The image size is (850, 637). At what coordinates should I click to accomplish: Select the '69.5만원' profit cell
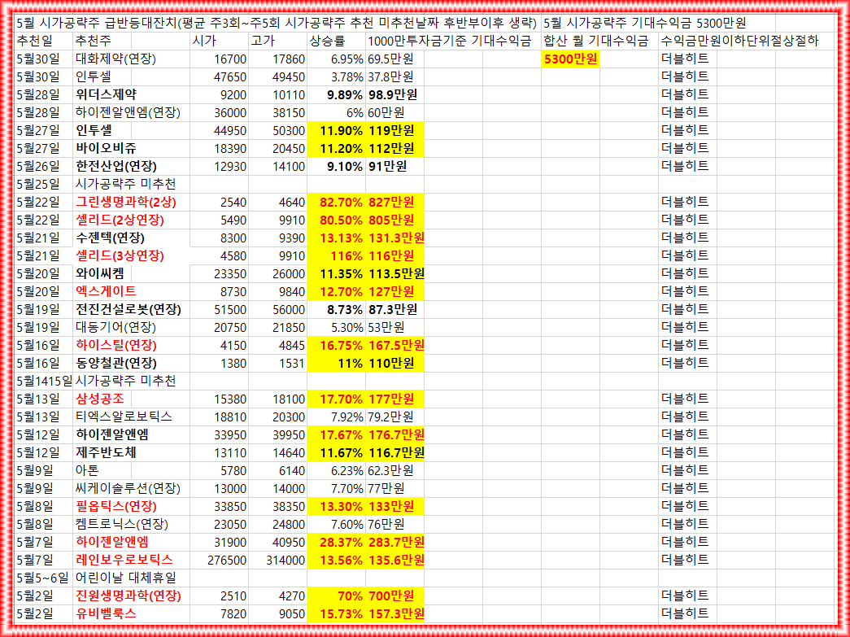coord(394,59)
